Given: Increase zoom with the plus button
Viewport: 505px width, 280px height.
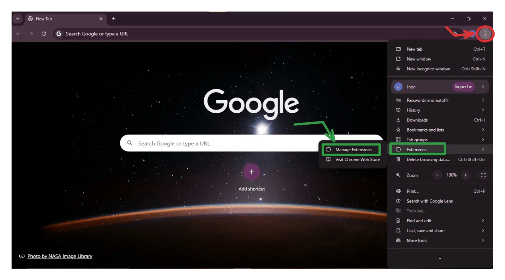Looking at the screenshot, I should click(x=466, y=175).
